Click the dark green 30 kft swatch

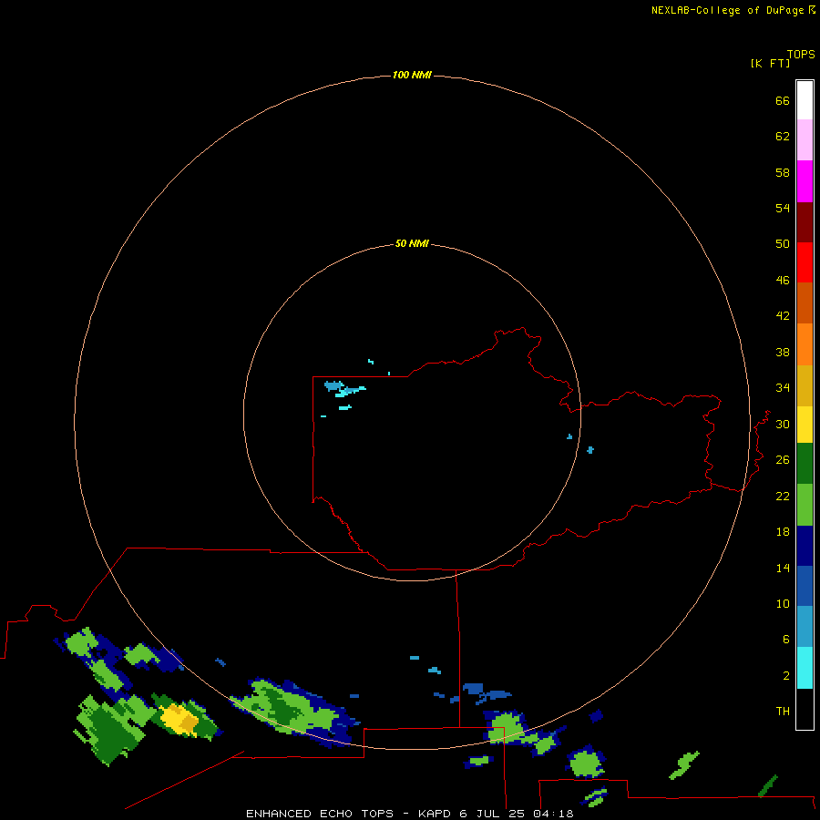[805, 464]
